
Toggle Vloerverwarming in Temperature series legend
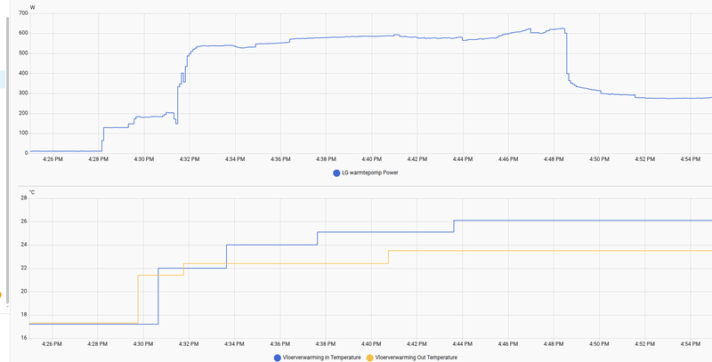(318, 358)
